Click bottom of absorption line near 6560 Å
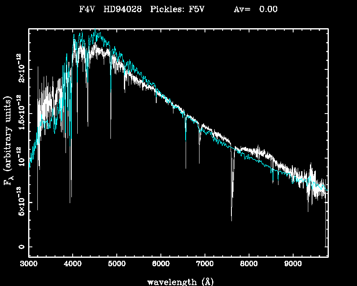Screen dimensions: 357x286 point(186,168)
